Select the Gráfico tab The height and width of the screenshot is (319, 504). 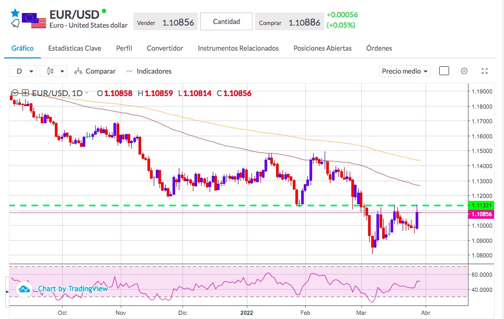coord(22,48)
